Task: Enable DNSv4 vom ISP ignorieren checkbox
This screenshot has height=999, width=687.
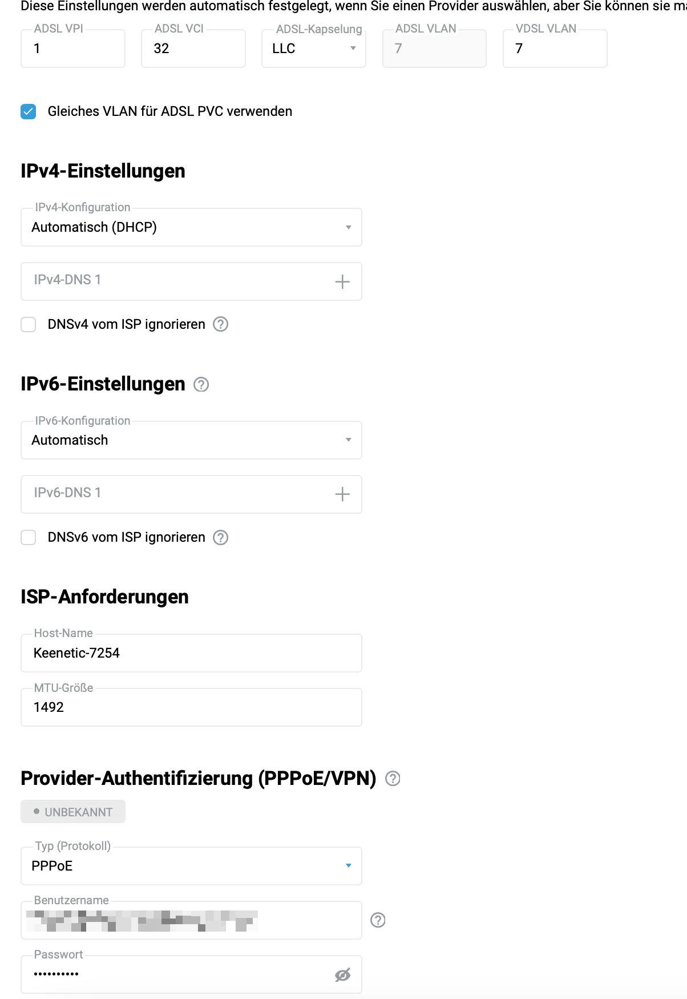Action: tap(29, 324)
